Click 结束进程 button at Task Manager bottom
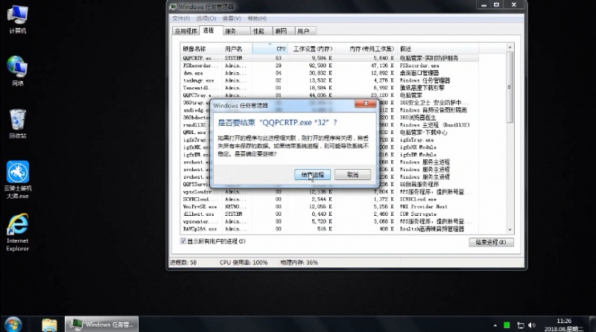 point(491,243)
